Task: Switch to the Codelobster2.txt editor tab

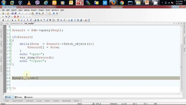Action: 16,23
